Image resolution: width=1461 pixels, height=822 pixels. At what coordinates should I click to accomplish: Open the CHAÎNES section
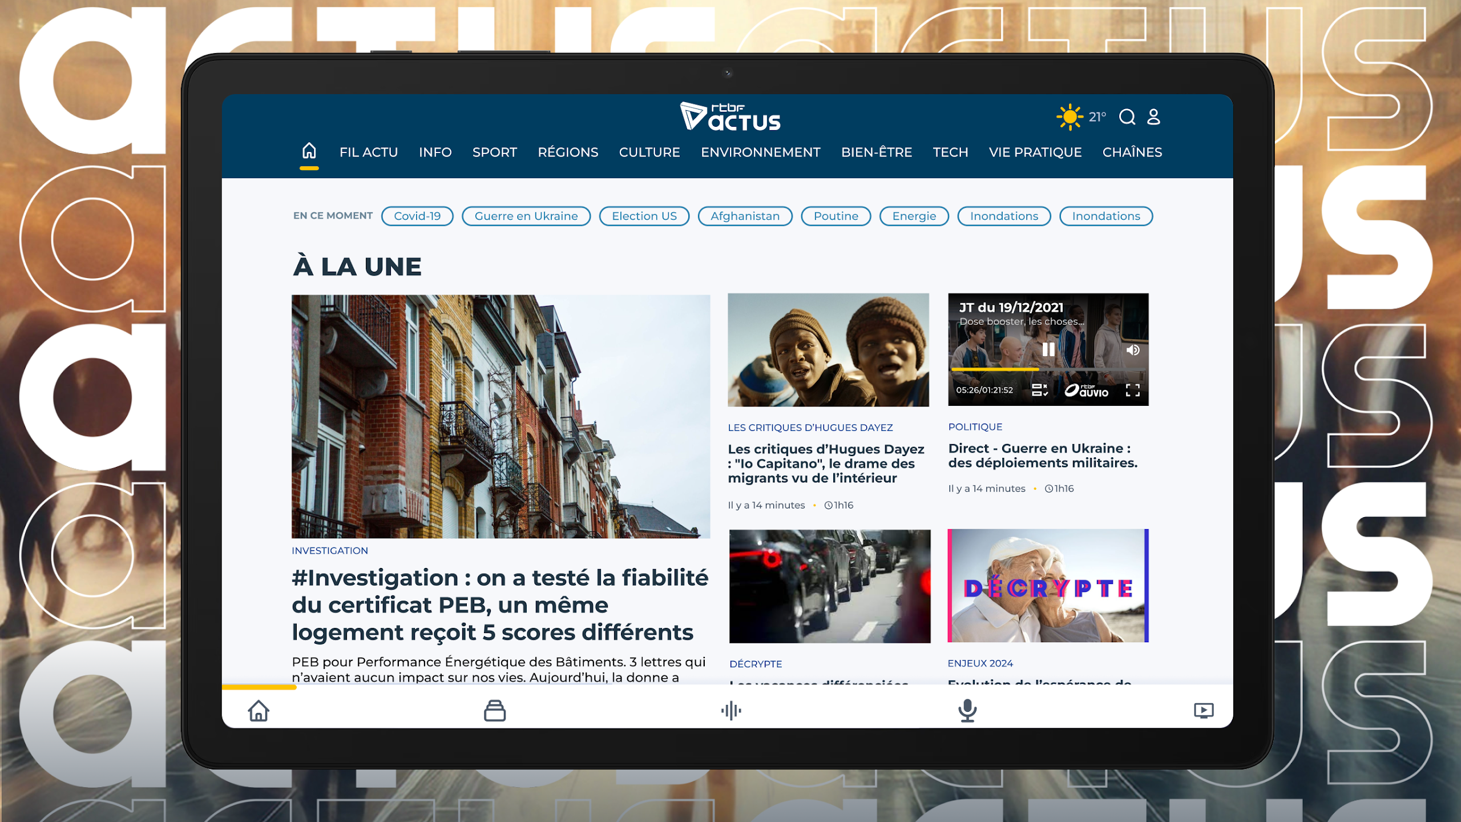[x=1132, y=152]
